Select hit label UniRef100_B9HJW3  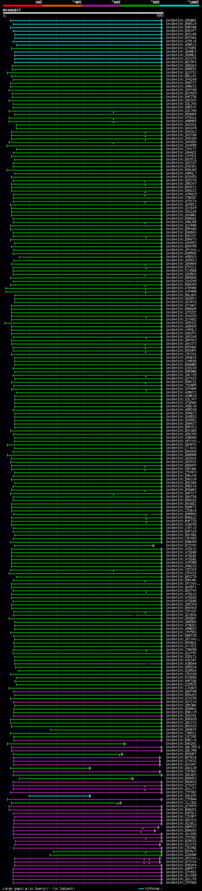[x=181, y=170]
